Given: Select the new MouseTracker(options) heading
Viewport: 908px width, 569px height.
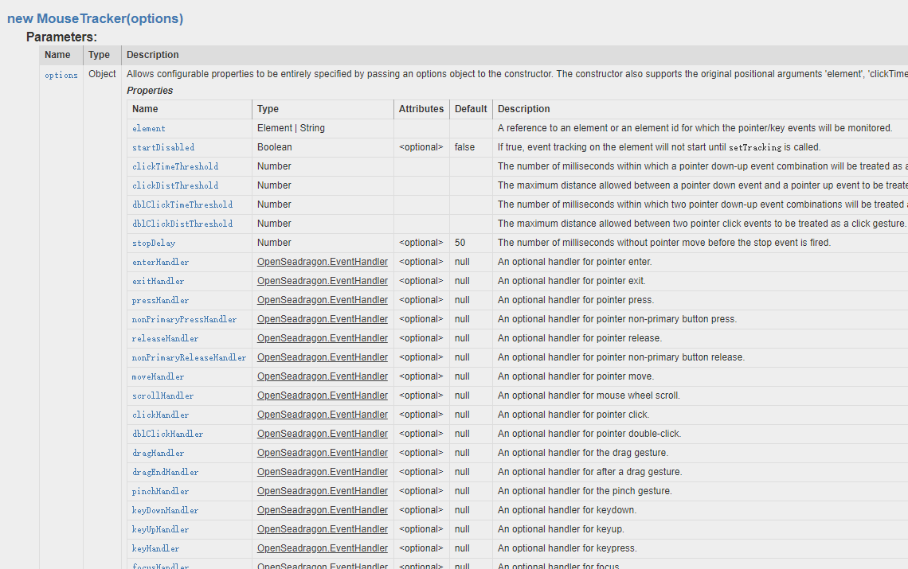Looking at the screenshot, I should tap(95, 18).
